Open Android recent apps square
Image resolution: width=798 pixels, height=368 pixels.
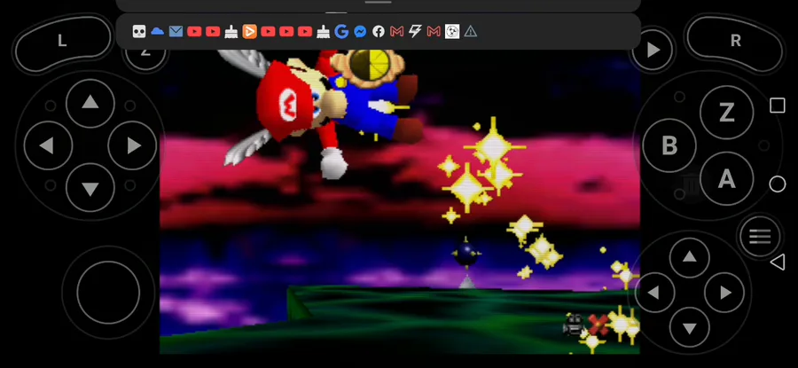(777, 106)
